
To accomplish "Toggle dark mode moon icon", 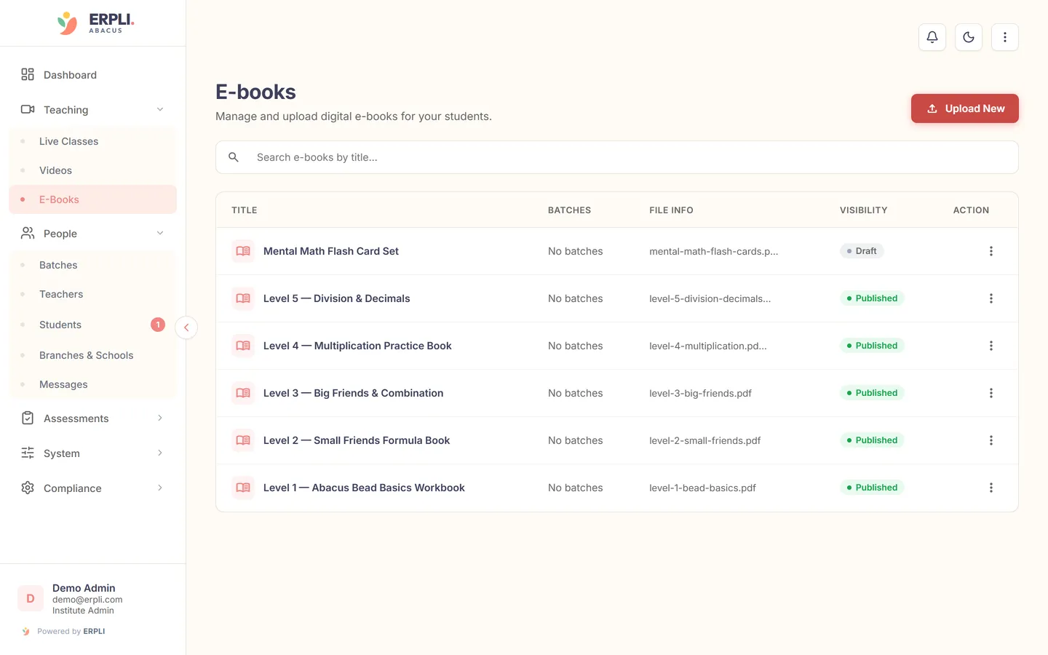I will click(x=969, y=37).
